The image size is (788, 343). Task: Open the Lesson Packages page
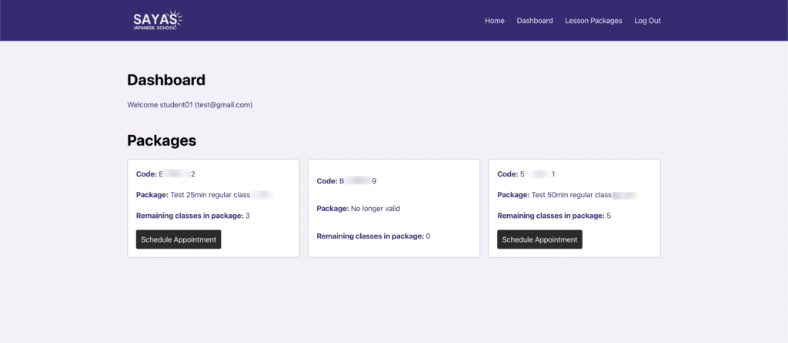click(593, 21)
